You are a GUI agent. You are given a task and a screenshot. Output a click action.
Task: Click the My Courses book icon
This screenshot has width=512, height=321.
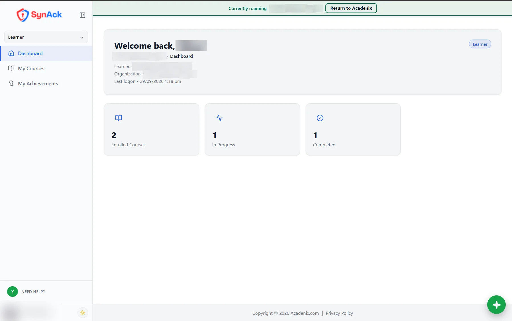(x=11, y=68)
